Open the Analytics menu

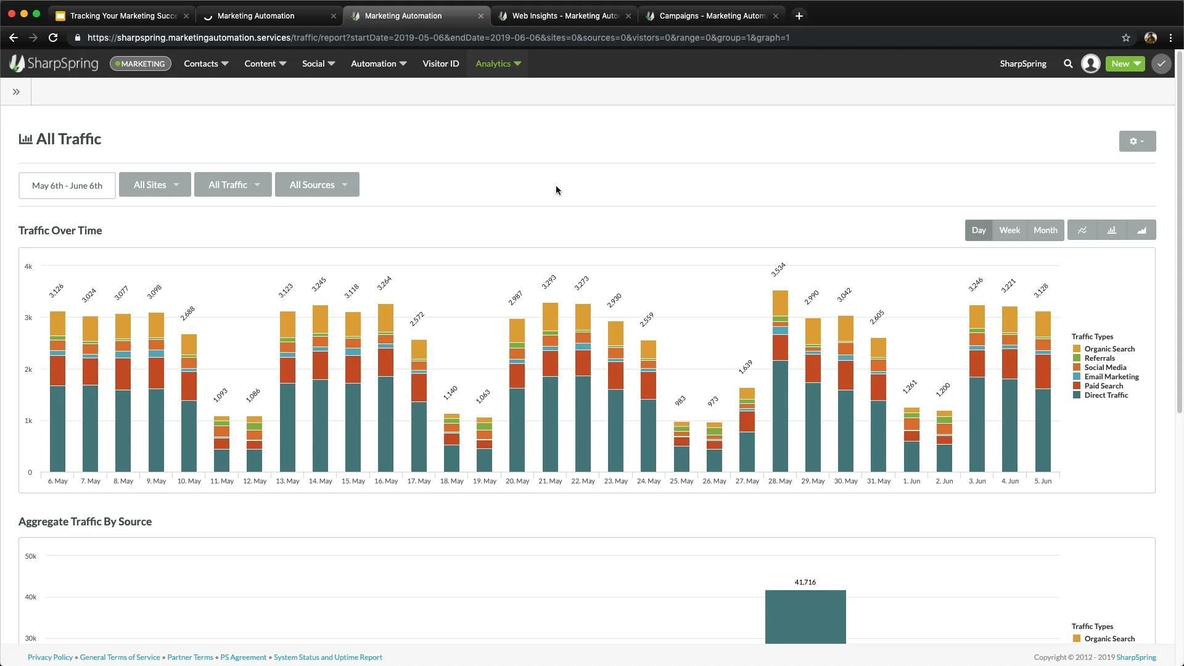pos(498,64)
